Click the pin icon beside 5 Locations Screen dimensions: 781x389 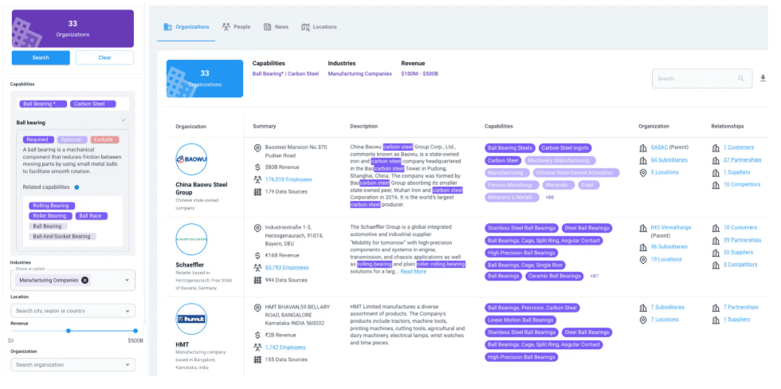tap(643, 172)
